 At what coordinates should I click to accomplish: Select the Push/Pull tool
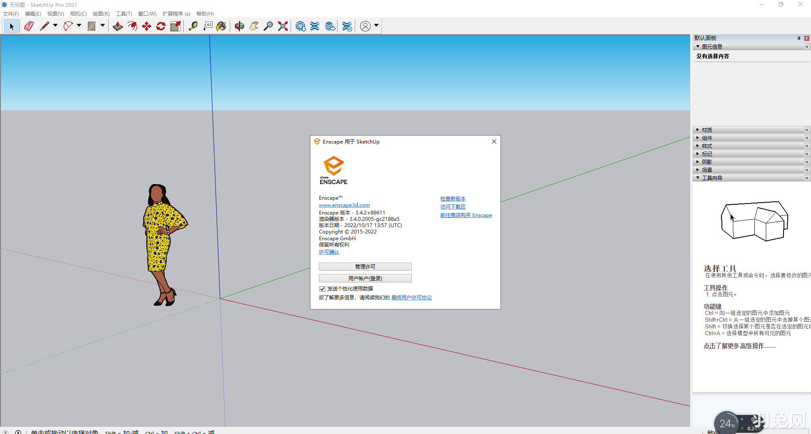(118, 26)
